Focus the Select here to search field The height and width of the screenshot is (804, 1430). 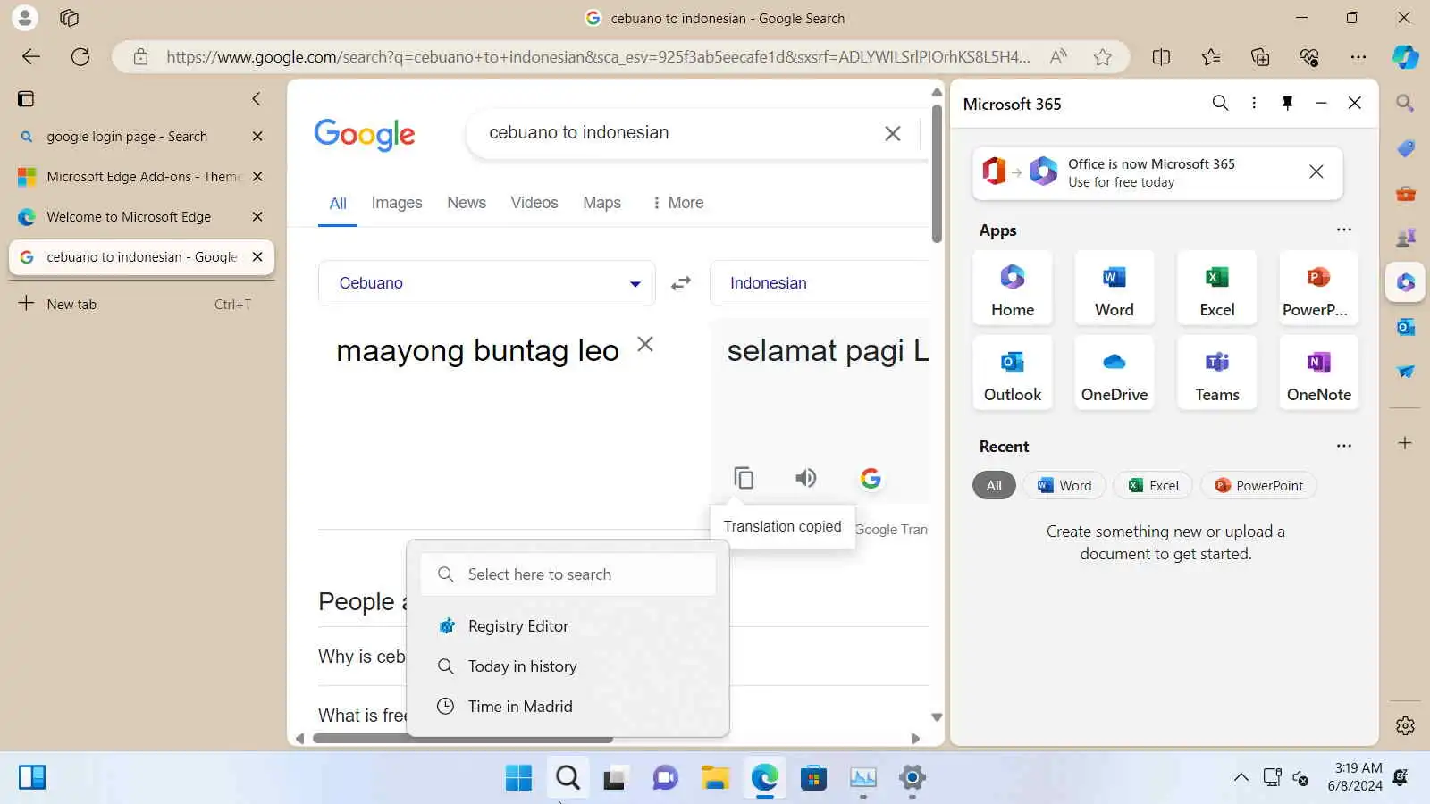(568, 574)
